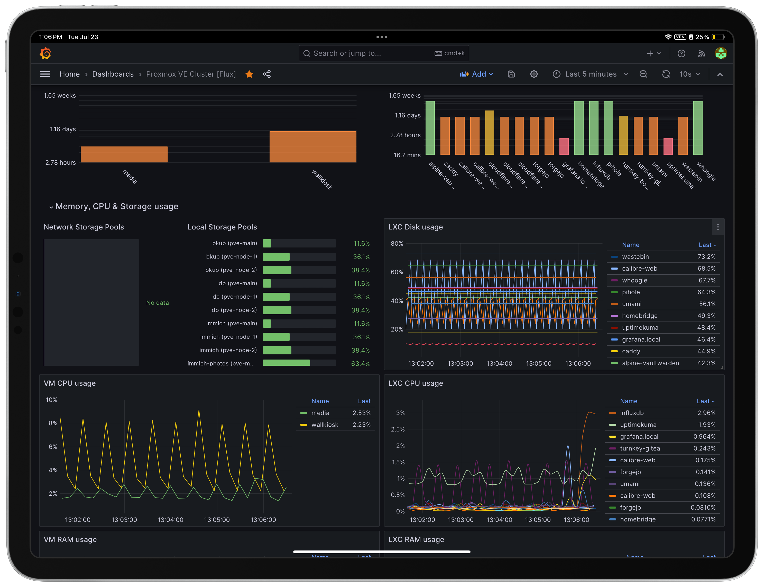Open the LXC CPU usage panel title
The width and height of the screenshot is (764, 588).
click(x=416, y=383)
